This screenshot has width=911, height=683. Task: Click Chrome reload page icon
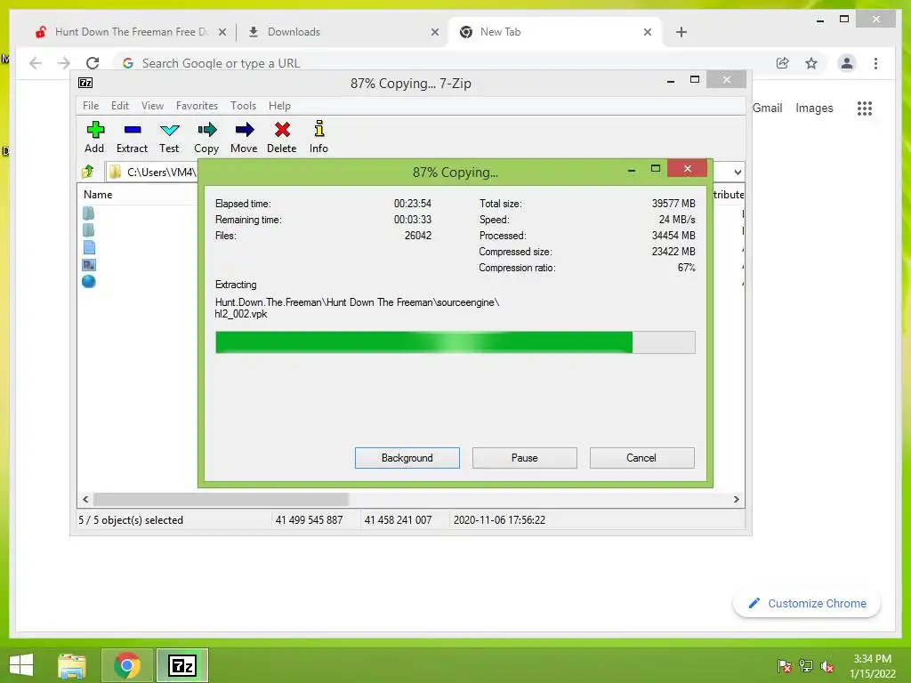93,63
